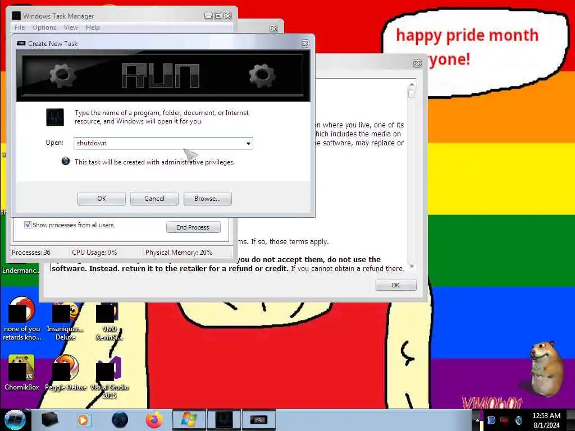
Task: Click the Browse... button
Action: coord(208,199)
